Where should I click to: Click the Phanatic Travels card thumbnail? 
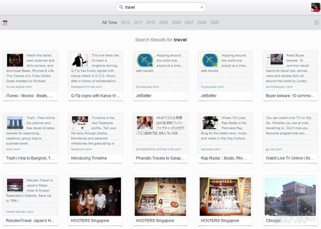tap(145, 123)
